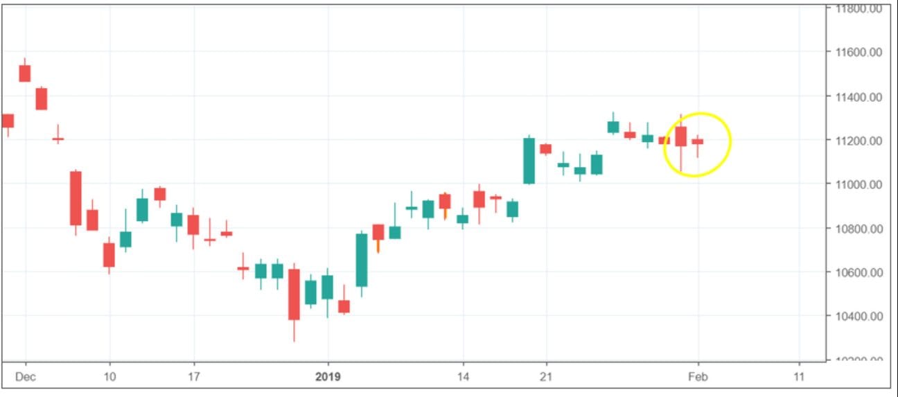Click the 11 date label right of Feb
This screenshot has width=898, height=397.
[x=799, y=376]
